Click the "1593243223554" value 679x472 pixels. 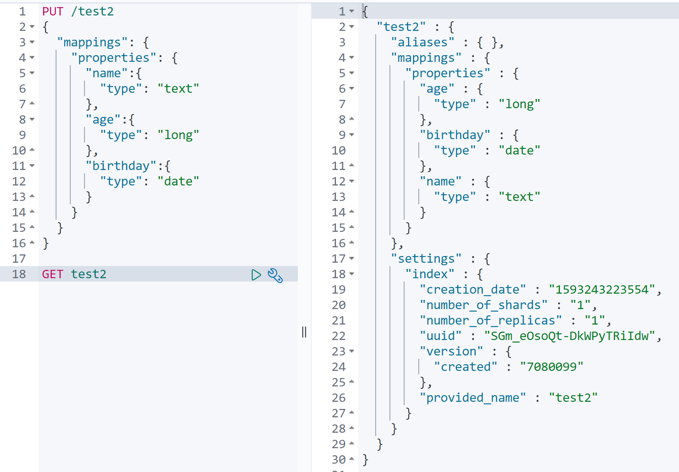pos(602,290)
